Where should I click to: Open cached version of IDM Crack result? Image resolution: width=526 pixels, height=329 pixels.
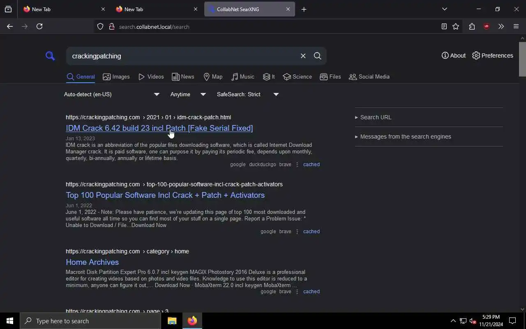tap(311, 164)
